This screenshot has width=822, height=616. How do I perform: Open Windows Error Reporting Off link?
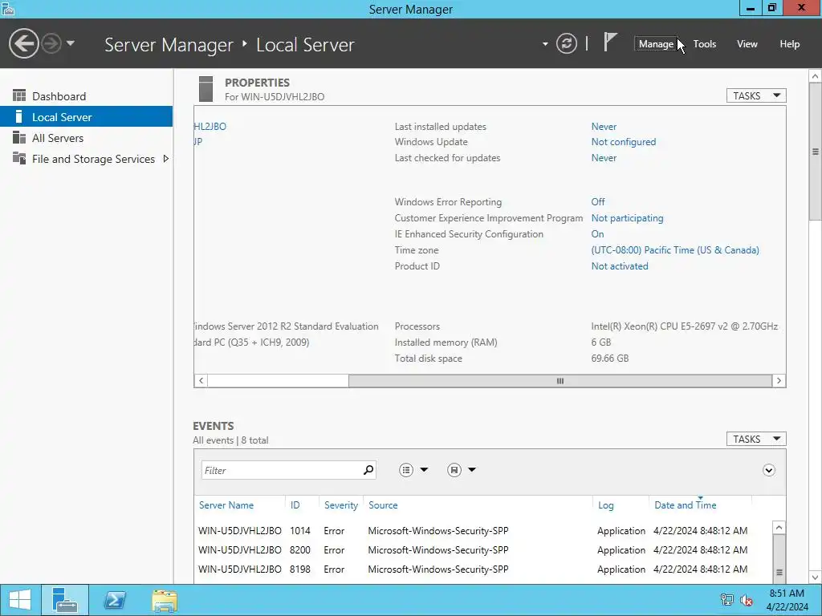597,201
